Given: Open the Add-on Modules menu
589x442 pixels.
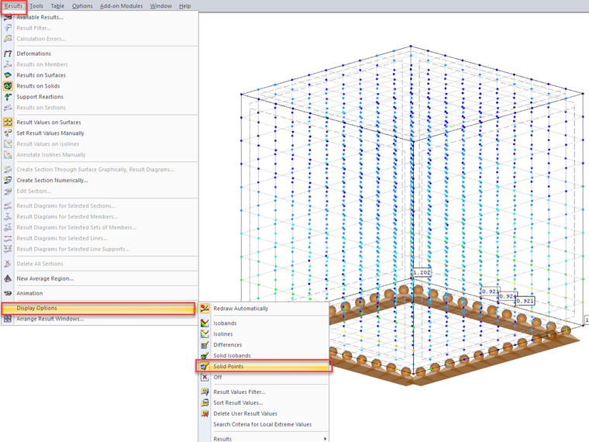Looking at the screenshot, I should click(x=120, y=6).
